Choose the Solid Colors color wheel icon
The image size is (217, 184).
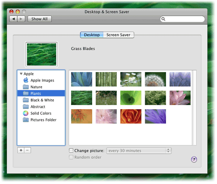click(26, 113)
